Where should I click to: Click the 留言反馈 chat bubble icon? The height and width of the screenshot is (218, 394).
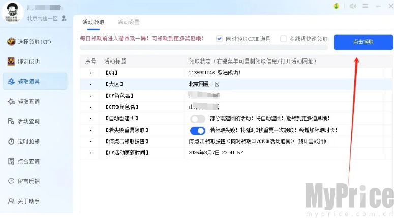(x=11, y=181)
